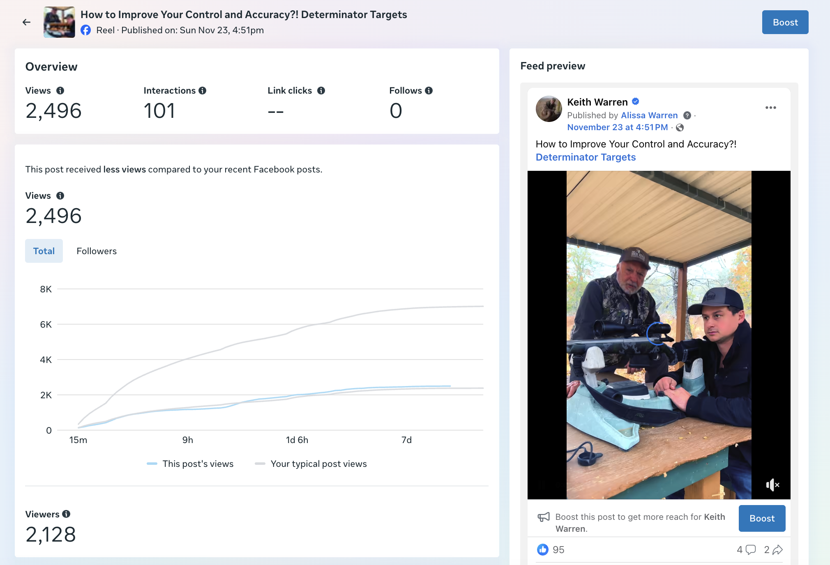Open the Determinator Targets link

coord(586,157)
